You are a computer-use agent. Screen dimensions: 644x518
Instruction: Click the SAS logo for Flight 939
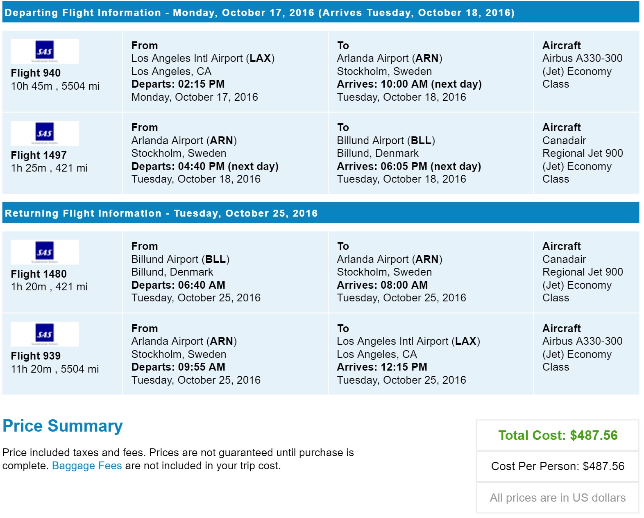(45, 334)
